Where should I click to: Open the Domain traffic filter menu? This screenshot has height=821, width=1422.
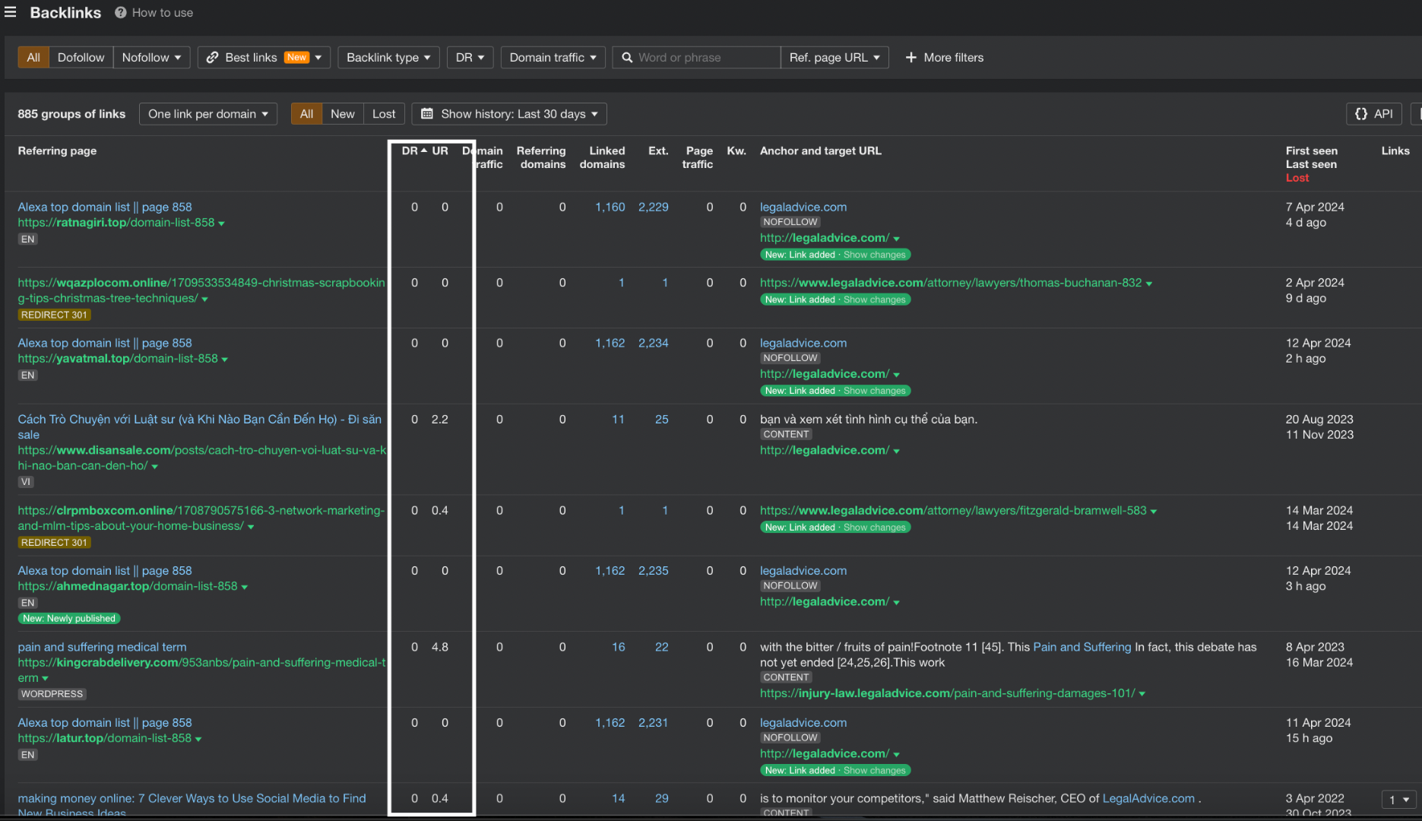pyautogui.click(x=553, y=58)
